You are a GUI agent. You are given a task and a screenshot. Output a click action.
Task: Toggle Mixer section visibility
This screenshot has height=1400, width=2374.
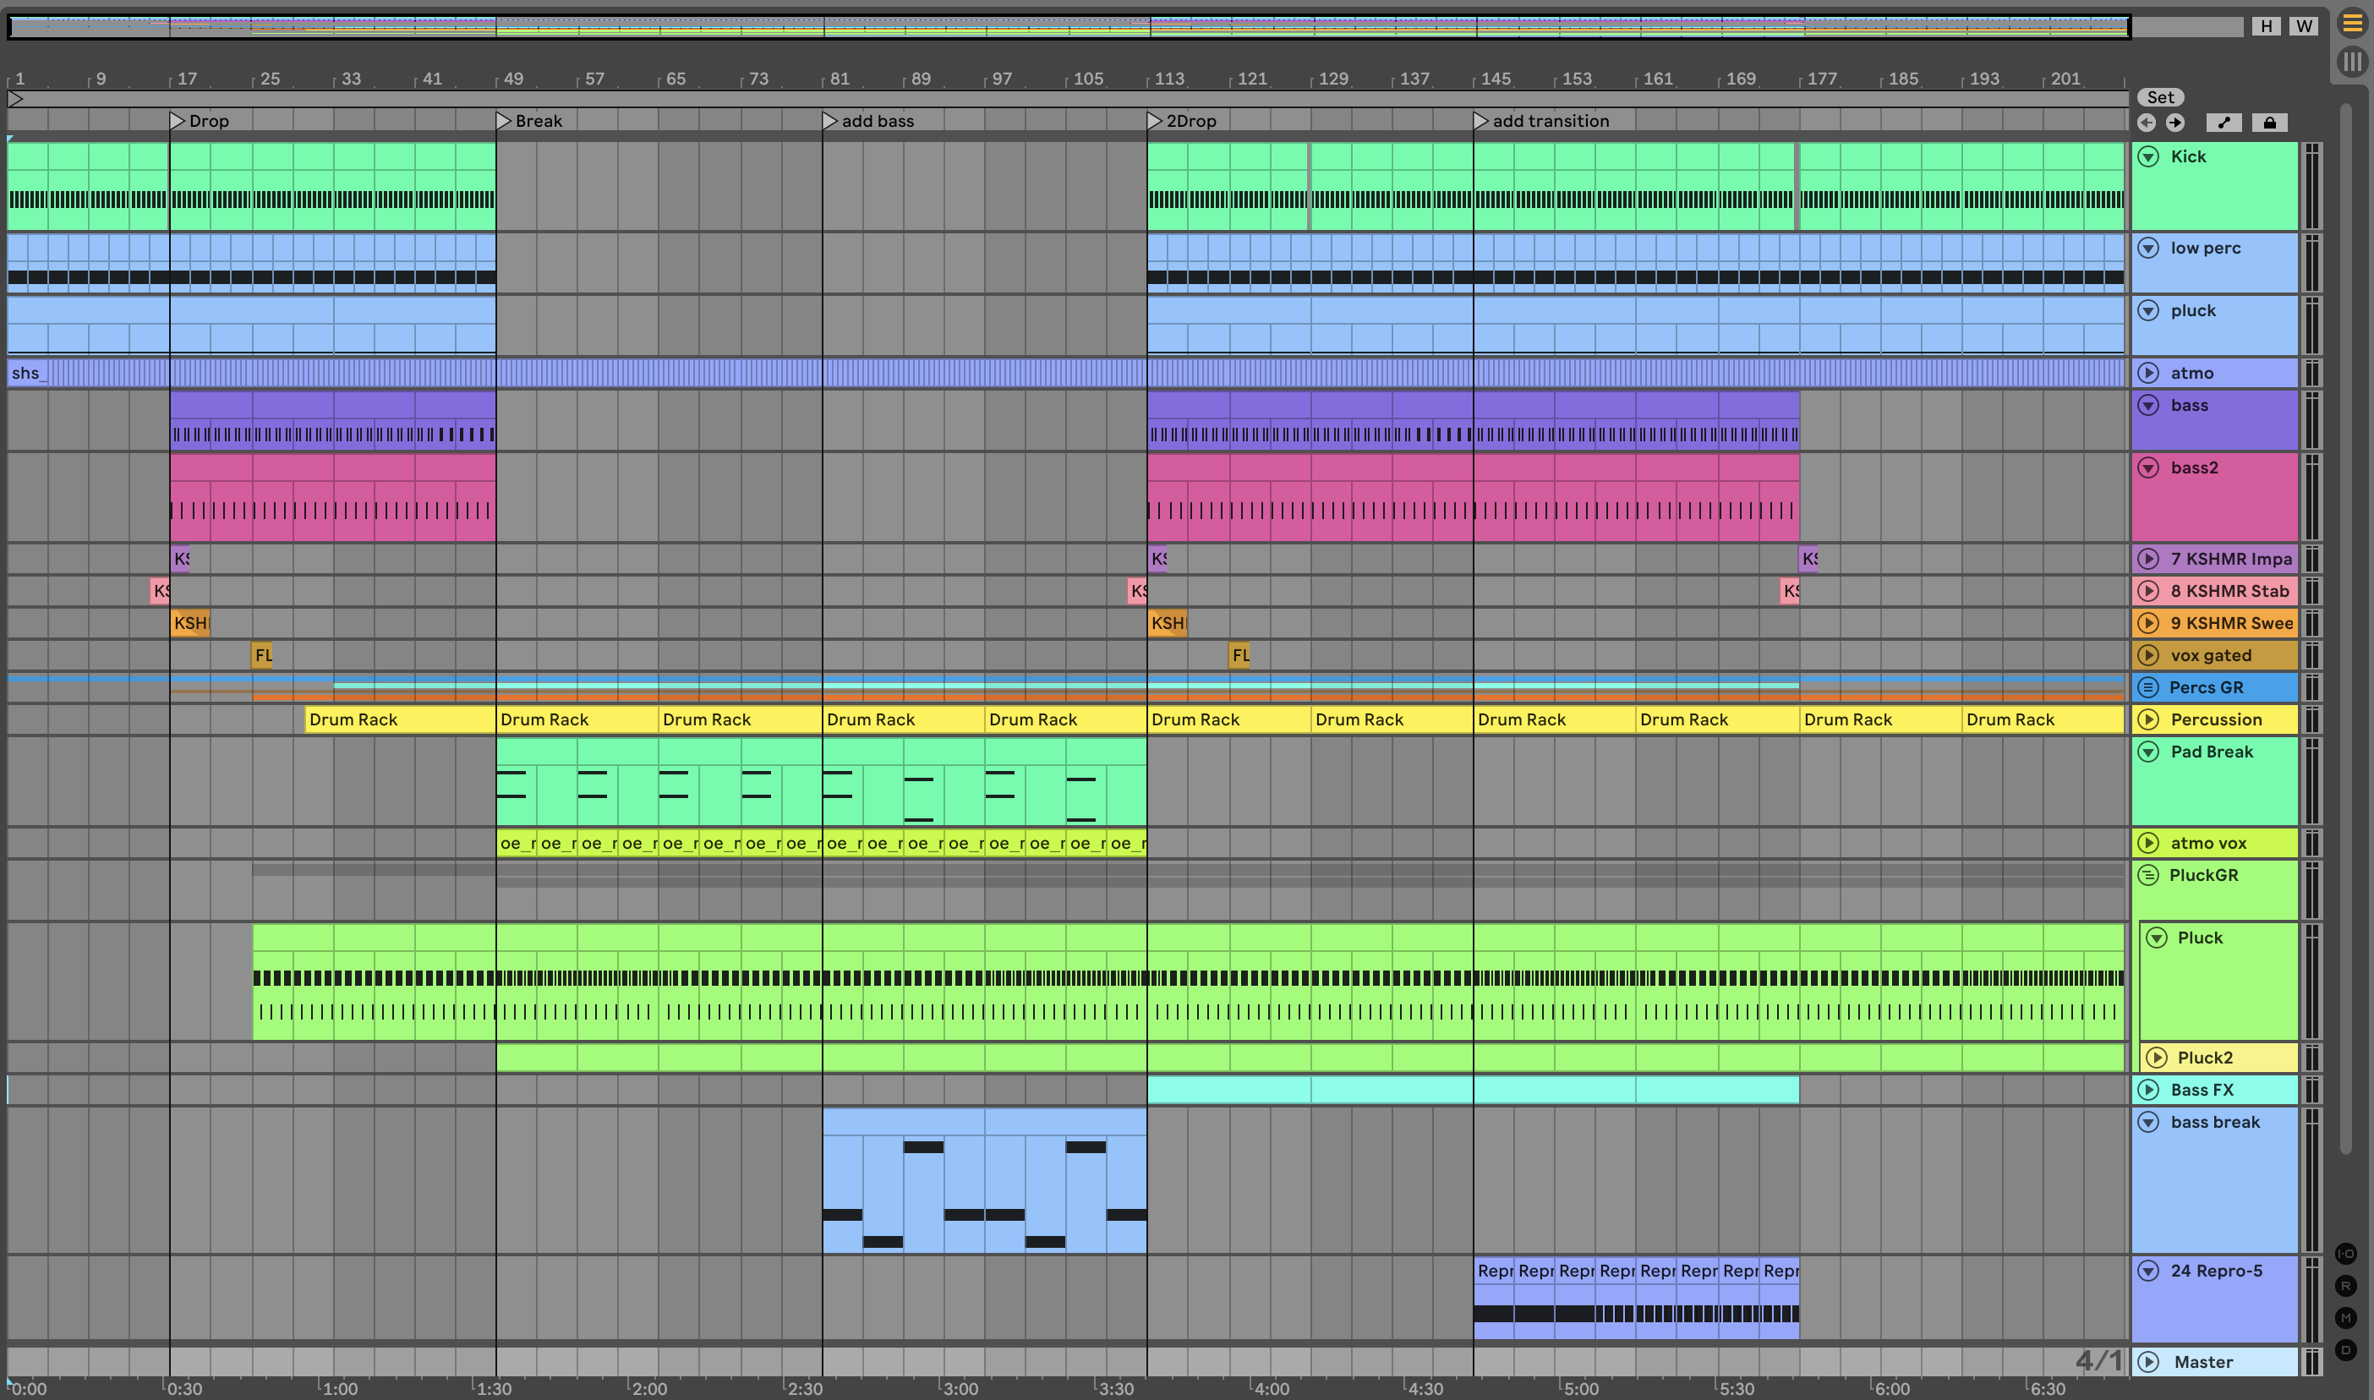(x=2346, y=1318)
